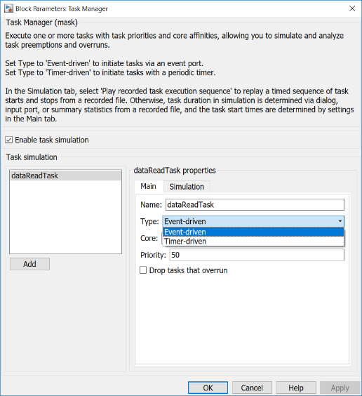
Task: Select dataReadTask in task list
Action: click(65, 176)
